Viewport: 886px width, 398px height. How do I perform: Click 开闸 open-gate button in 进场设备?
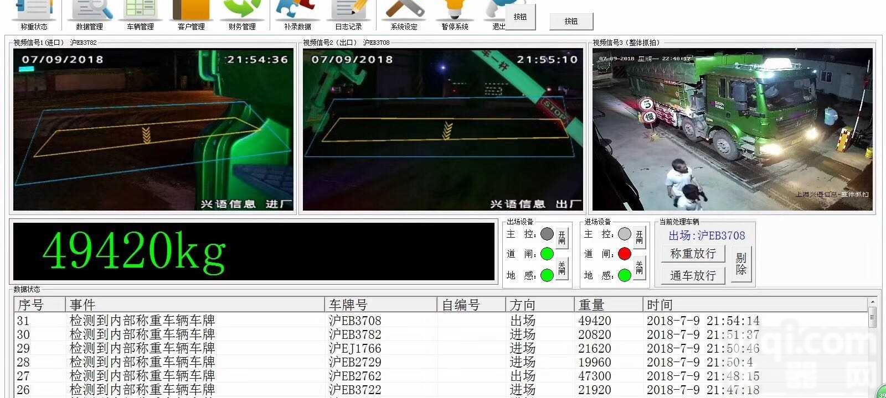(639, 238)
